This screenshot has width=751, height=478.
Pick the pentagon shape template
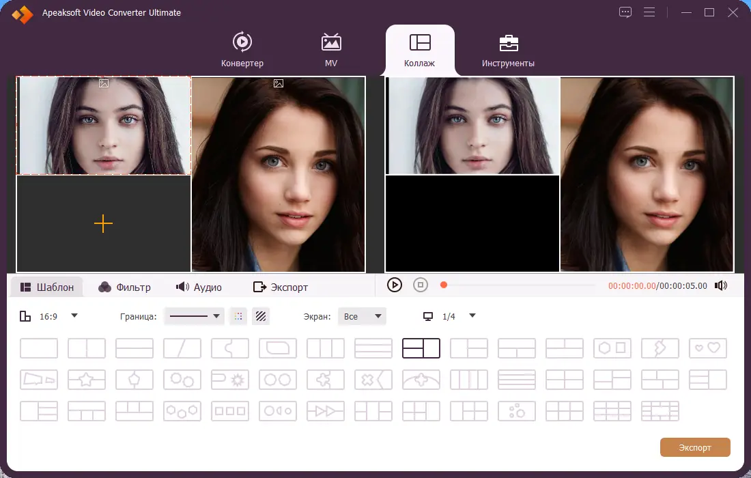134,380
